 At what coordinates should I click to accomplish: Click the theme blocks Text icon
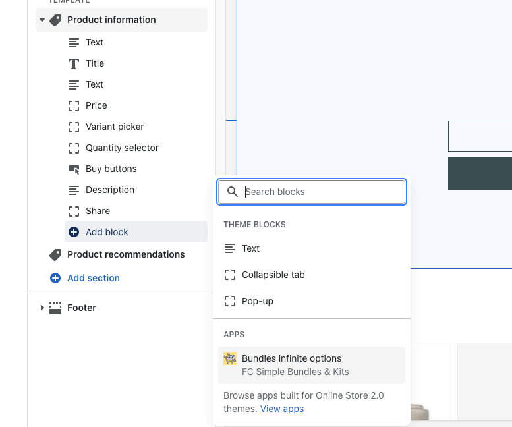click(x=230, y=248)
